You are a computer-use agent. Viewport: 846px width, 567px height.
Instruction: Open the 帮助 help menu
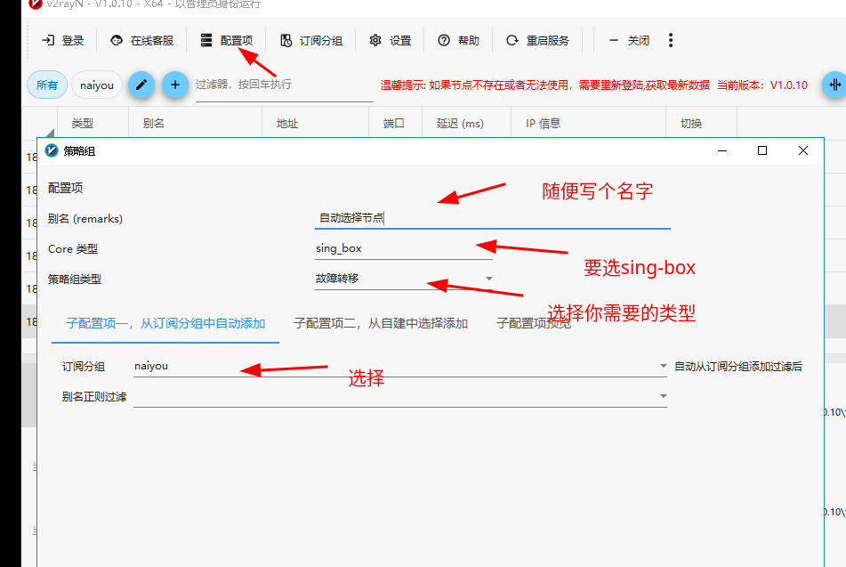click(459, 41)
